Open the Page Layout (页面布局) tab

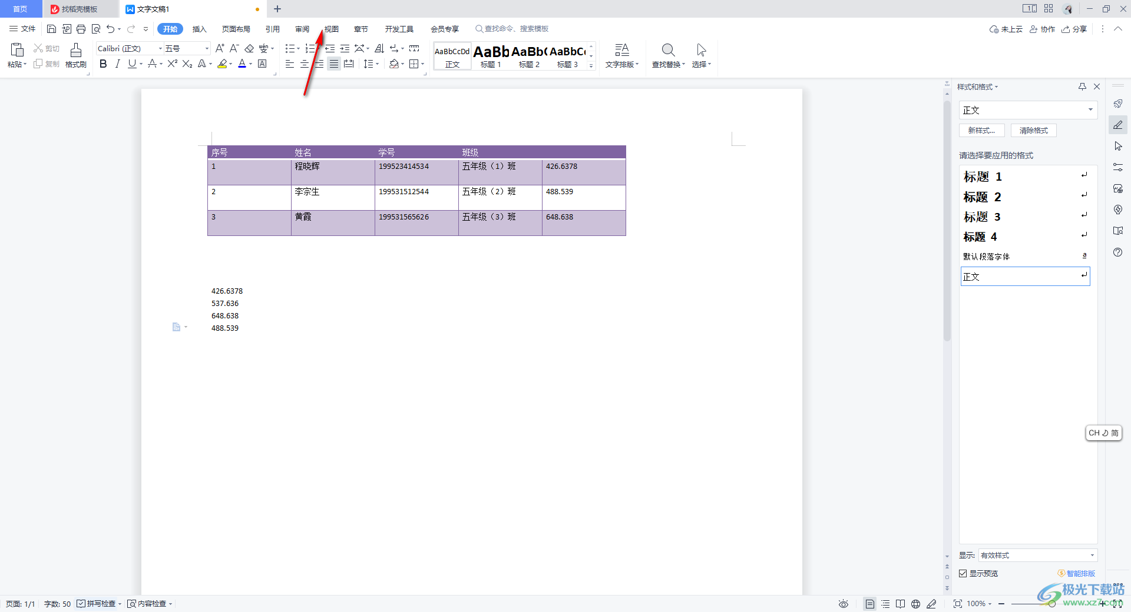[x=236, y=29]
